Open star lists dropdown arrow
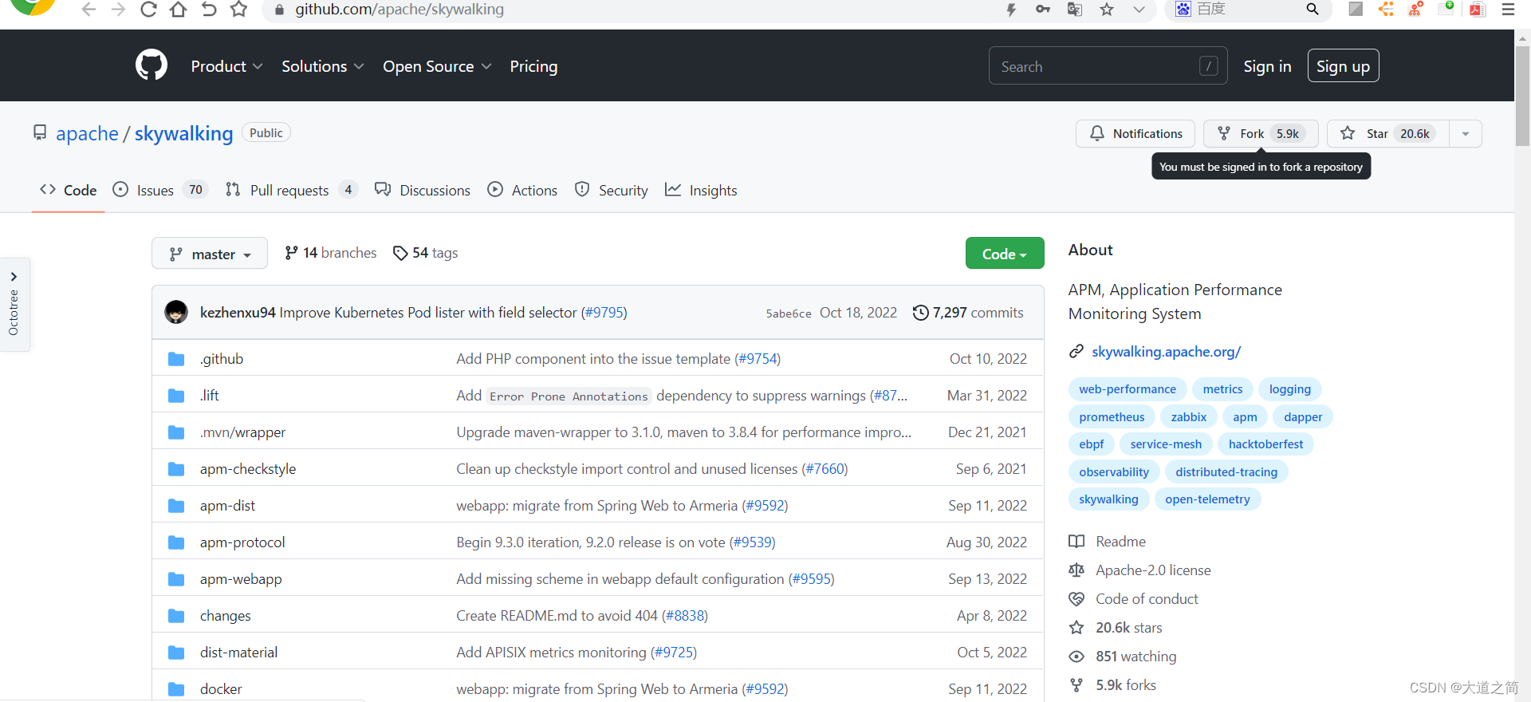This screenshot has height=702, width=1531. [1466, 133]
